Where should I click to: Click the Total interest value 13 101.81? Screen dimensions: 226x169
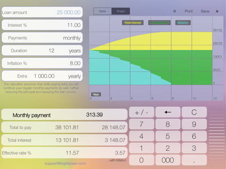(x=67, y=140)
